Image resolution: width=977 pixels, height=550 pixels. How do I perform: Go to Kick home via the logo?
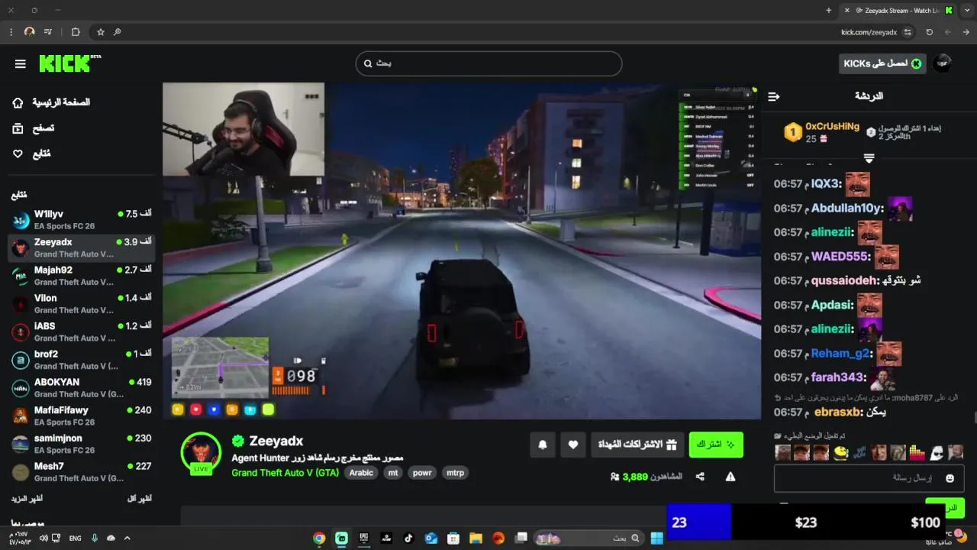click(69, 63)
